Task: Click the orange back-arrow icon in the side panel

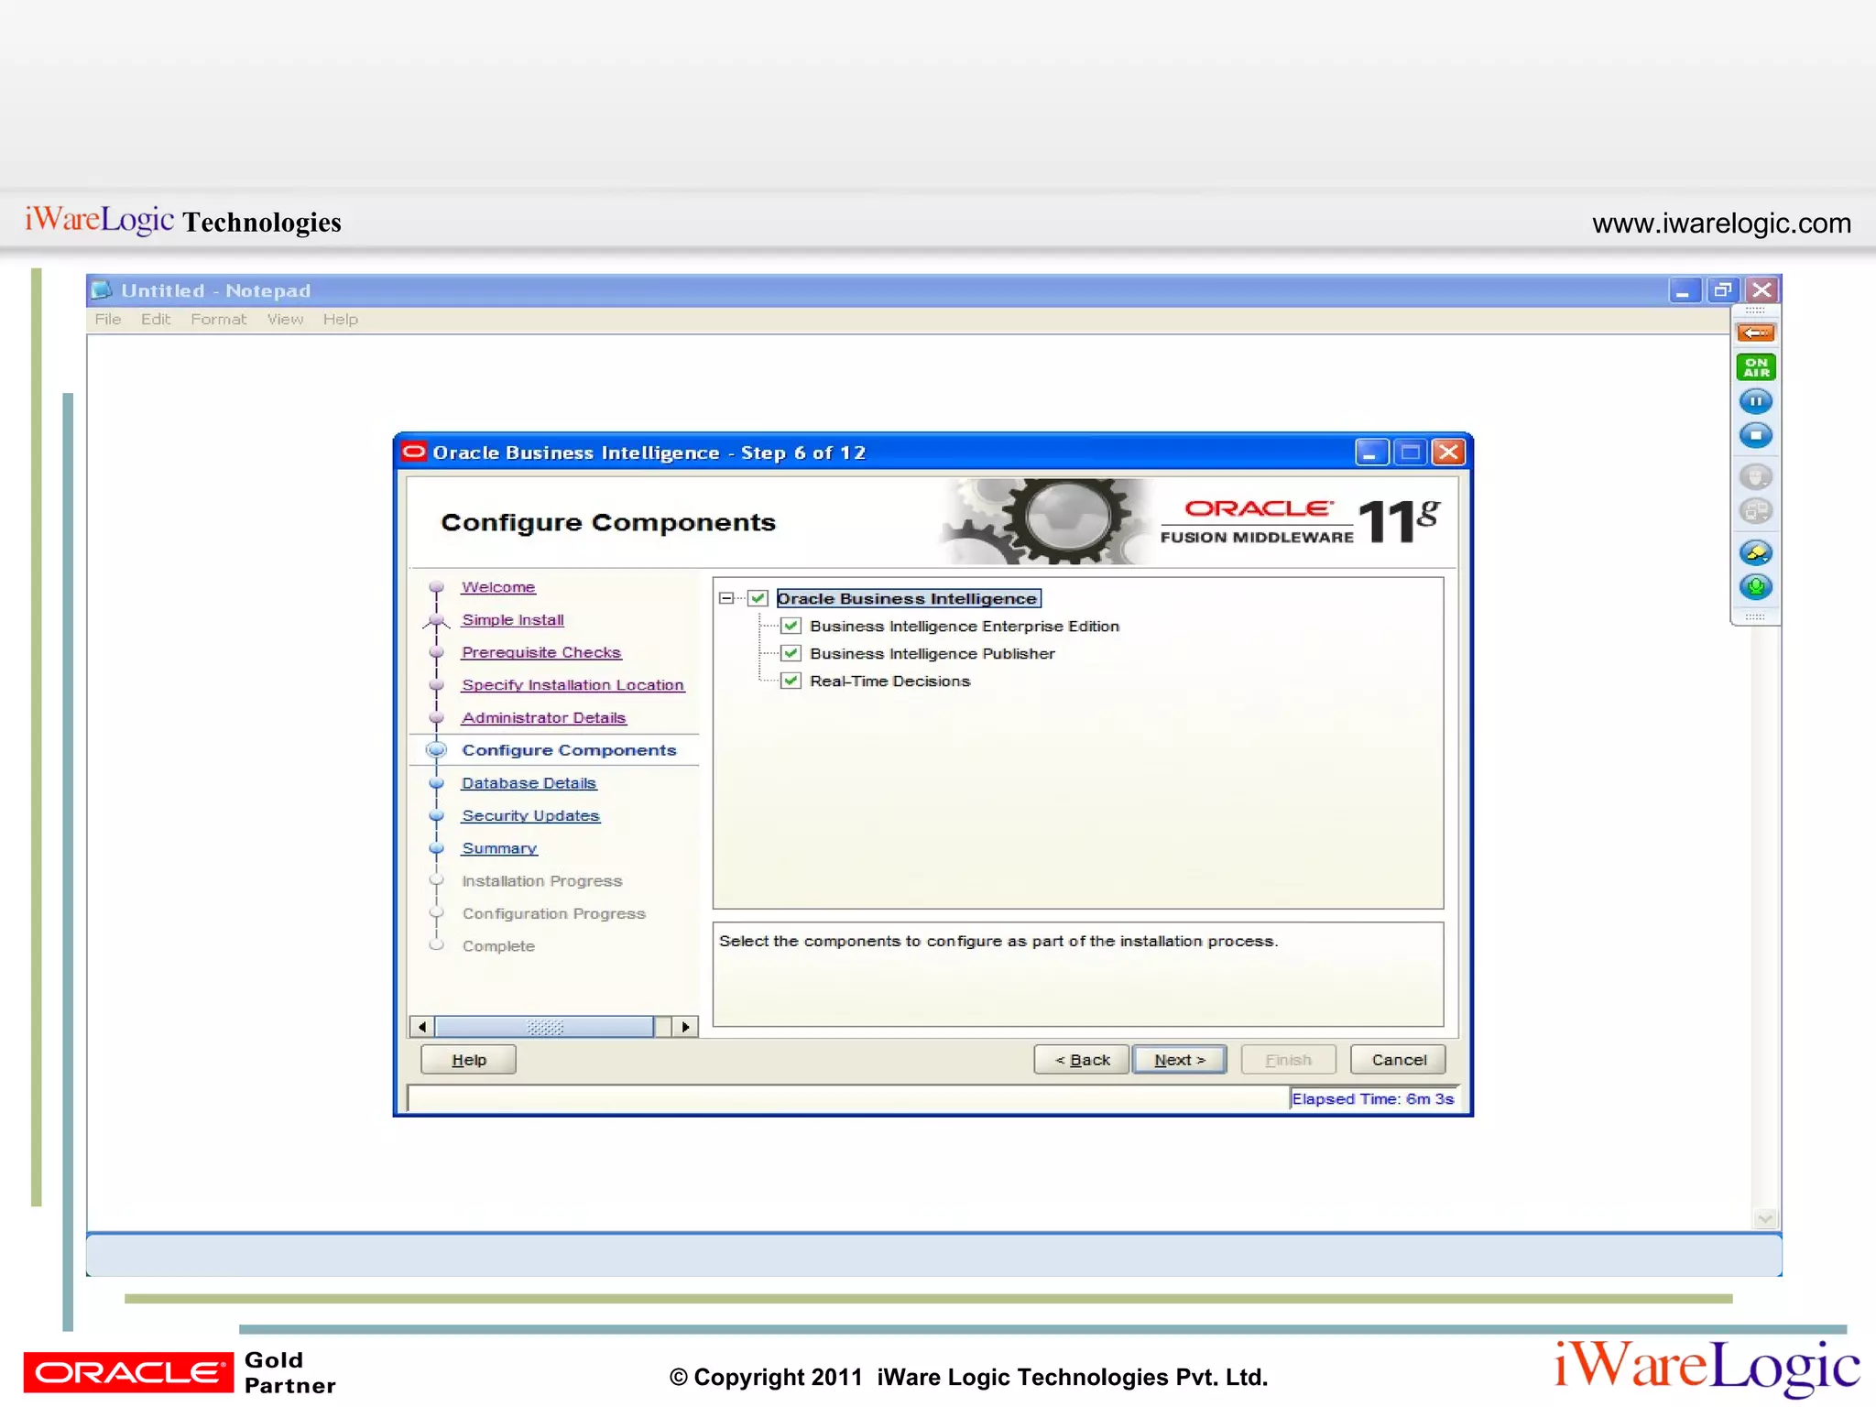Action: [1755, 333]
